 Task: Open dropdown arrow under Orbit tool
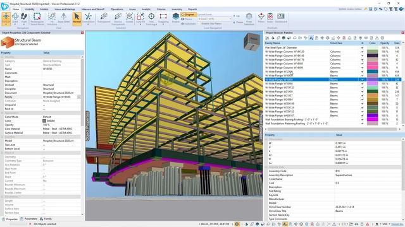click(x=15, y=25)
